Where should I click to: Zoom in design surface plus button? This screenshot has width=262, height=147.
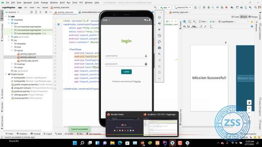(x=249, y=108)
